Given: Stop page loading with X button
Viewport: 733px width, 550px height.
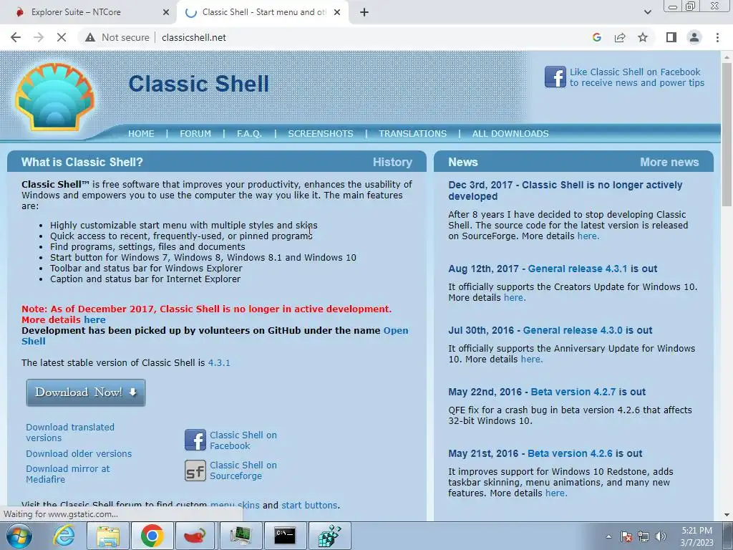Looking at the screenshot, I should 62,37.
